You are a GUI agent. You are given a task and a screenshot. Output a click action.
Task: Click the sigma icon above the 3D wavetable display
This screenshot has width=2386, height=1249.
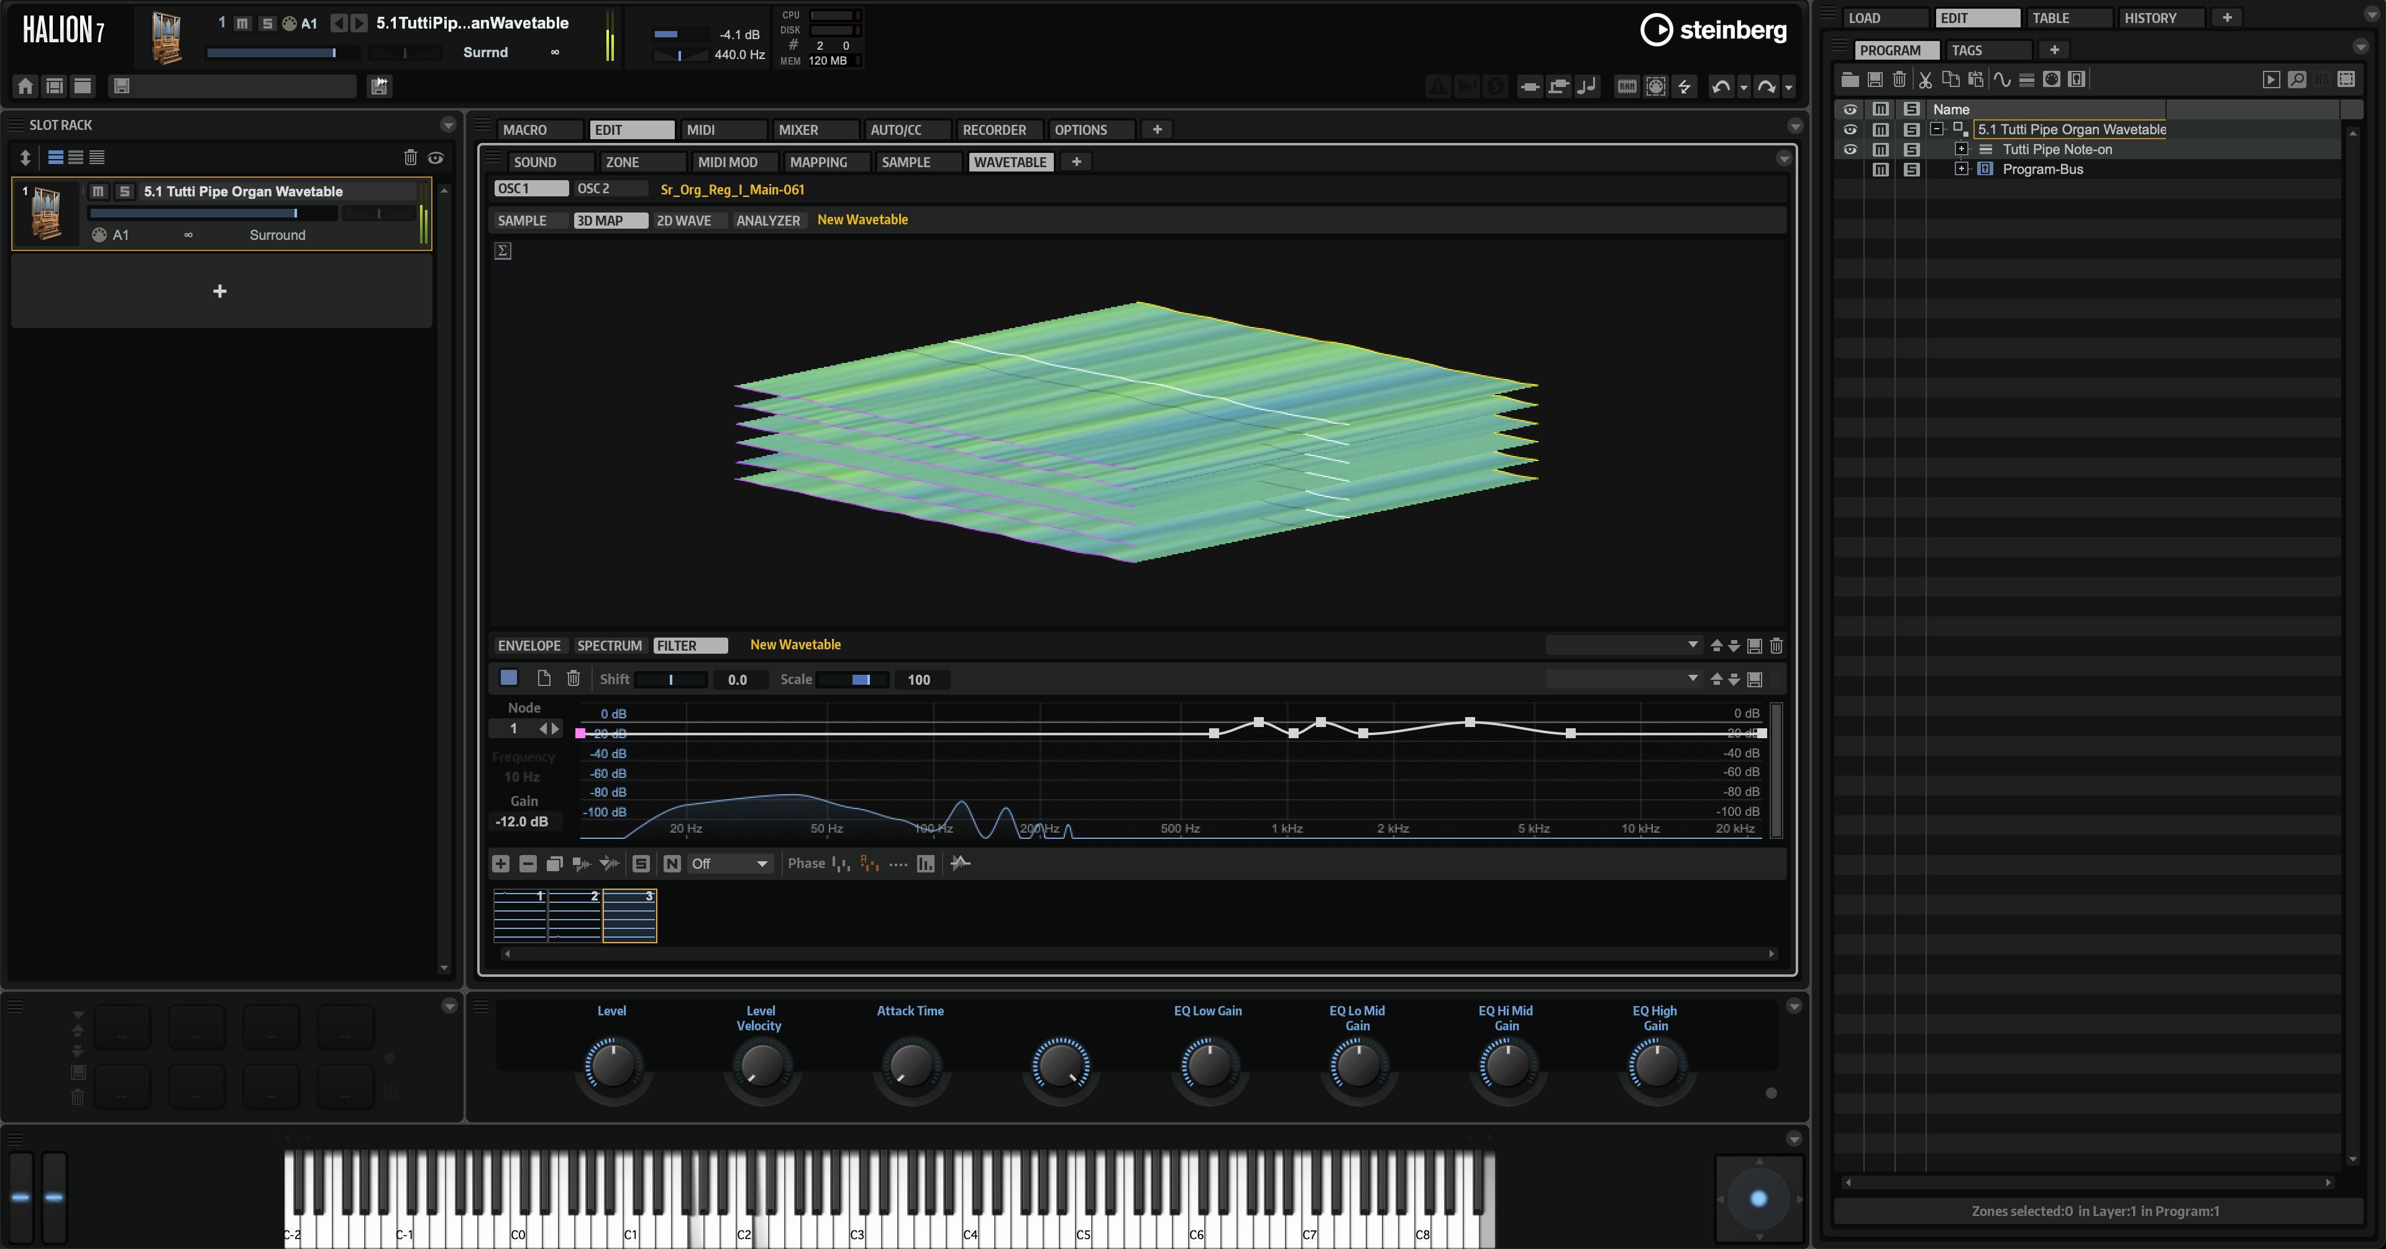[502, 251]
